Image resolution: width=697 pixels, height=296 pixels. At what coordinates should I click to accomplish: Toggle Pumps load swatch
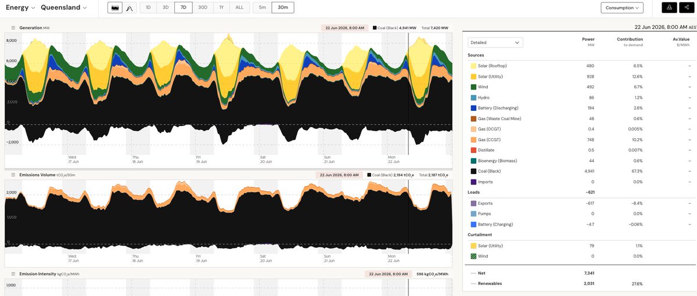(473, 214)
